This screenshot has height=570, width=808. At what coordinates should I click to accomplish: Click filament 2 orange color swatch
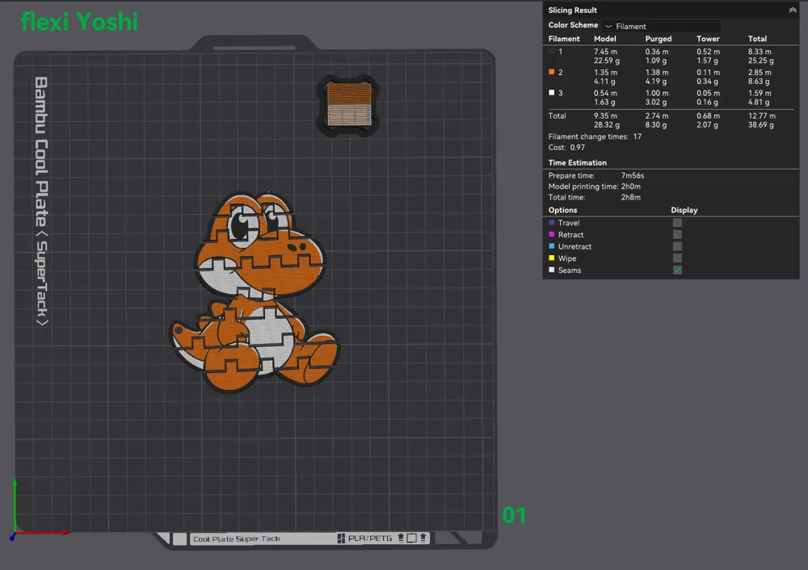click(x=551, y=72)
